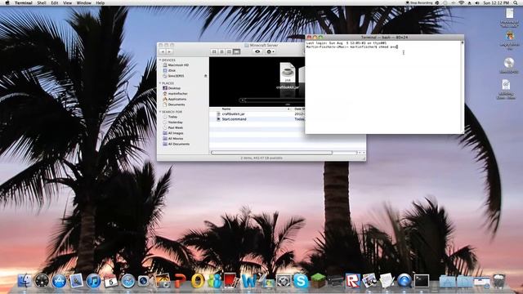Select All Documents in Finder sidebar
523x294 pixels.
pyautogui.click(x=179, y=144)
